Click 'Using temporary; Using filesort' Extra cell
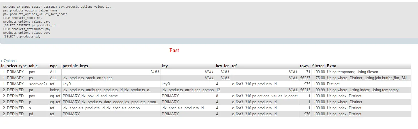The height and width of the screenshot is (129, 418). (352, 72)
